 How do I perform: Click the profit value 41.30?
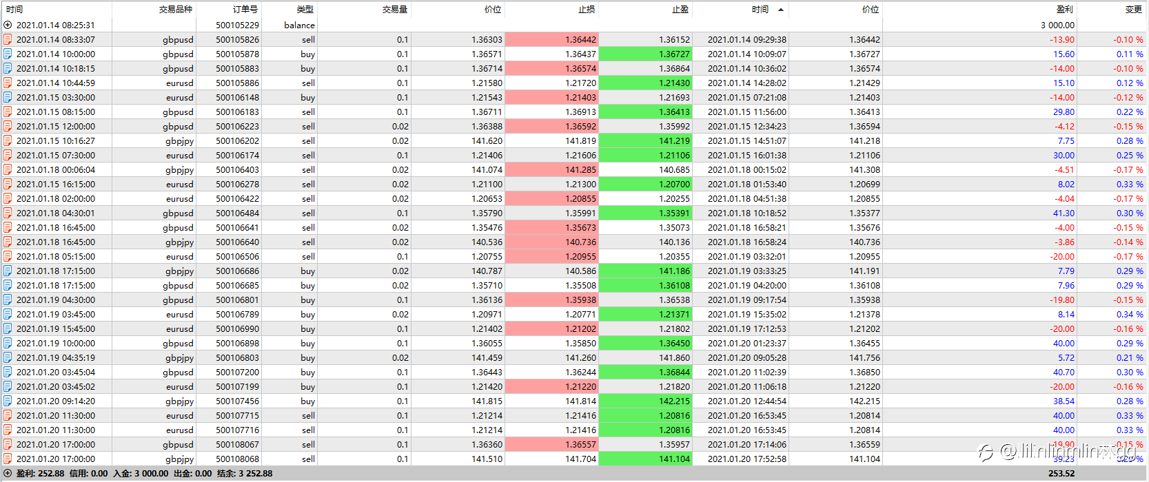click(1064, 213)
